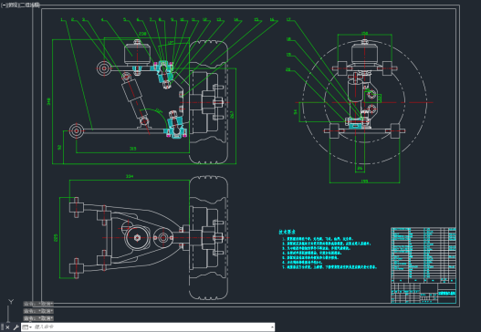The height and width of the screenshot is (332, 481).
Task: Select the 193 dimension in side view
Action: 364,182
